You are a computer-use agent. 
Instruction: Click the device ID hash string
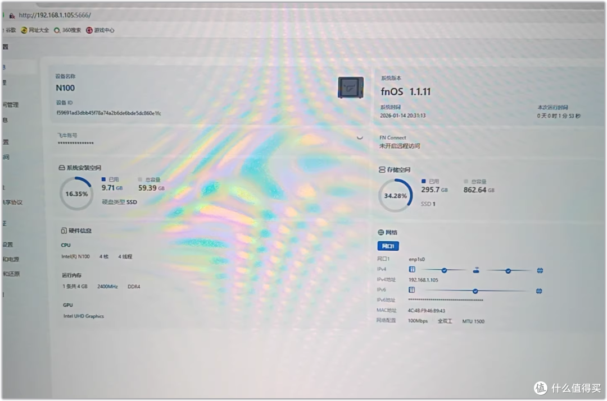109,113
